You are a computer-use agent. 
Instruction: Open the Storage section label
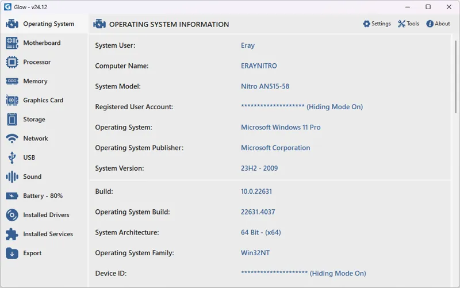pos(34,120)
